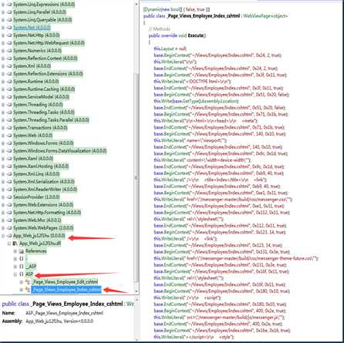Screen dimensions: 344x343
Task: Expand the System.Runtime (4.0.0.0) node
Action: click(x=3, y=82)
